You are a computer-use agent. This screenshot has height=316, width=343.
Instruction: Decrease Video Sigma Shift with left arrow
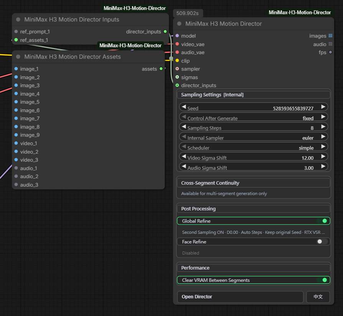(x=184, y=156)
